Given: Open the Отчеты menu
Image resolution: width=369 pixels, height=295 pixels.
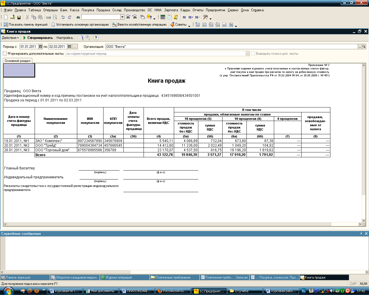Looking at the screenshot, I should pyautogui.click(x=198, y=10).
